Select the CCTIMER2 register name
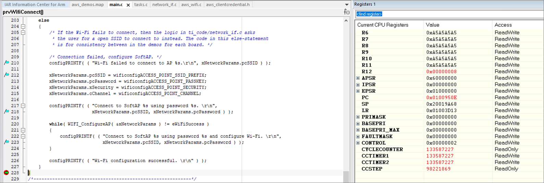The width and height of the screenshot is (544, 183). pos(375,162)
